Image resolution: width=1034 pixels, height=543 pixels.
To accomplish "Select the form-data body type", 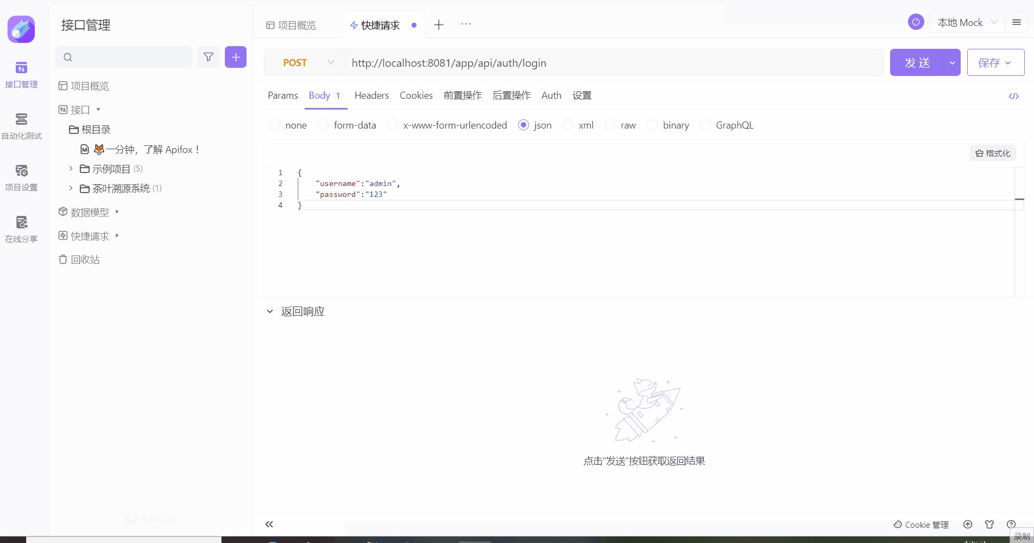I will [x=323, y=125].
